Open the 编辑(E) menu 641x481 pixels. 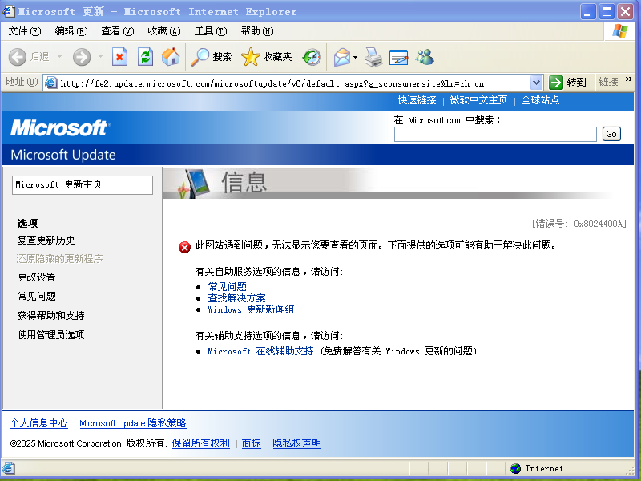71,31
